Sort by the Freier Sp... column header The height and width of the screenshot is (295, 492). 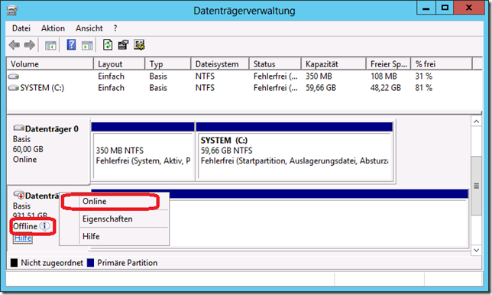click(x=388, y=64)
